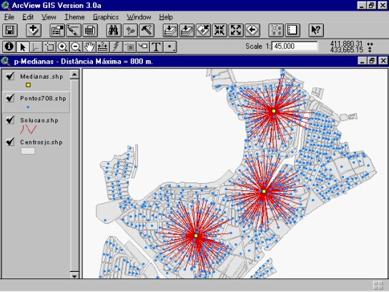Image resolution: width=389 pixels, height=292 pixels.
Task: Toggle the Solucao.shp theme checkbox
Action: [10, 120]
